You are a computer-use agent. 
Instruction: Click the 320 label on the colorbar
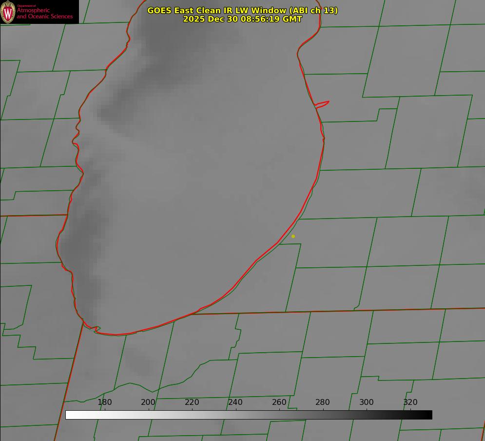tap(410, 402)
